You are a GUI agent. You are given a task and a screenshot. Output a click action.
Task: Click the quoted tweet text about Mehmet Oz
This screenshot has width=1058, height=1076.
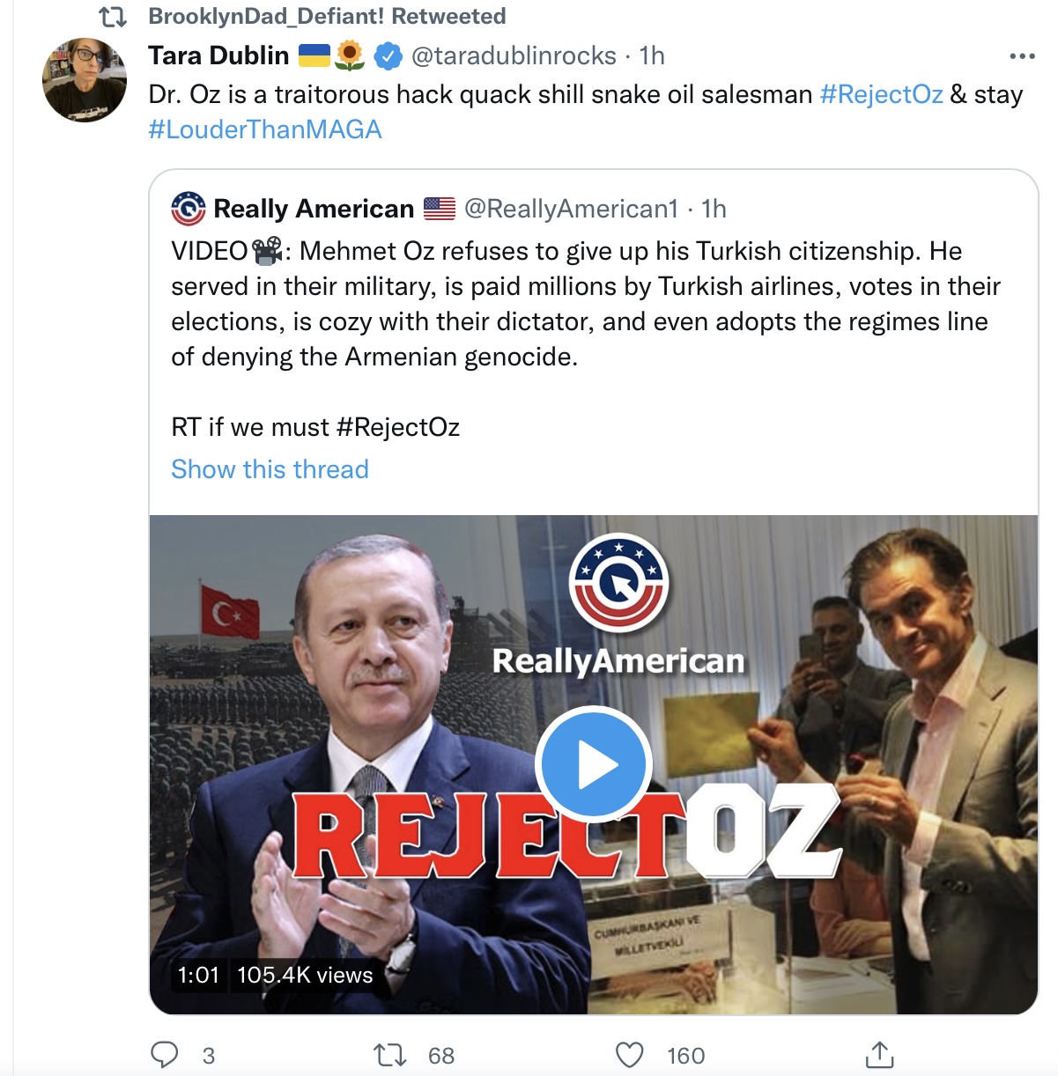pyautogui.click(x=586, y=304)
